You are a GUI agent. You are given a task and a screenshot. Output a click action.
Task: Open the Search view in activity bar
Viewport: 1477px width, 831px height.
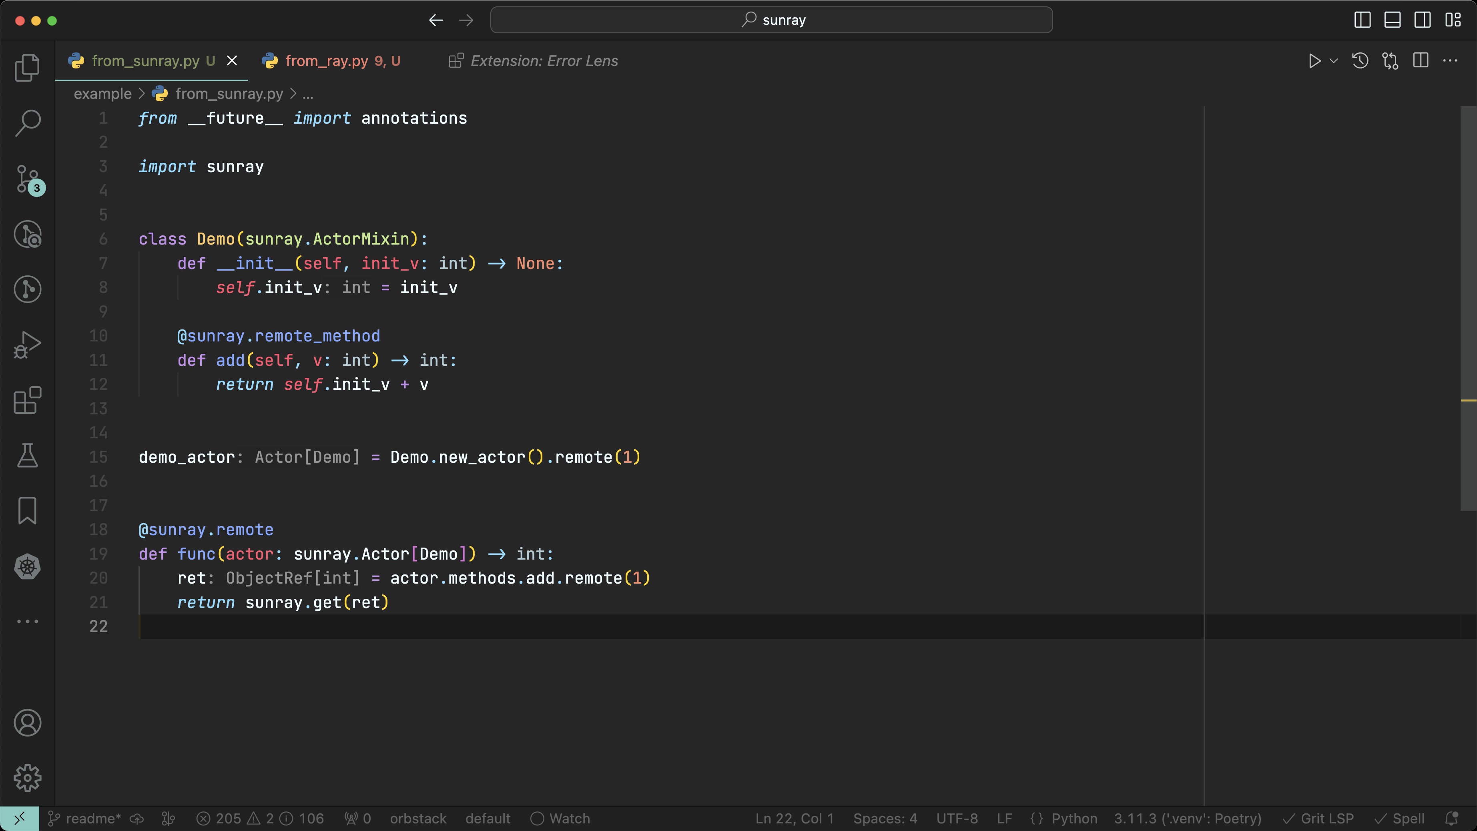pos(27,123)
